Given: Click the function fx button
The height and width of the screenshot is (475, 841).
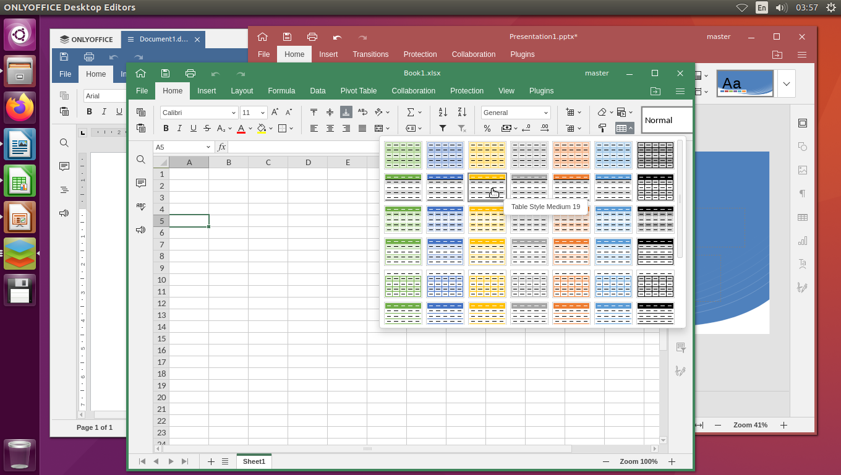Looking at the screenshot, I should [222, 147].
